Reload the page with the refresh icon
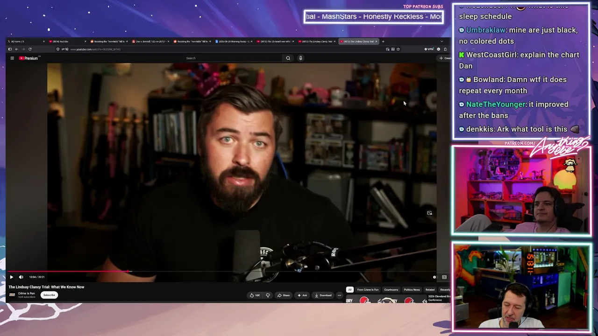 coord(30,49)
